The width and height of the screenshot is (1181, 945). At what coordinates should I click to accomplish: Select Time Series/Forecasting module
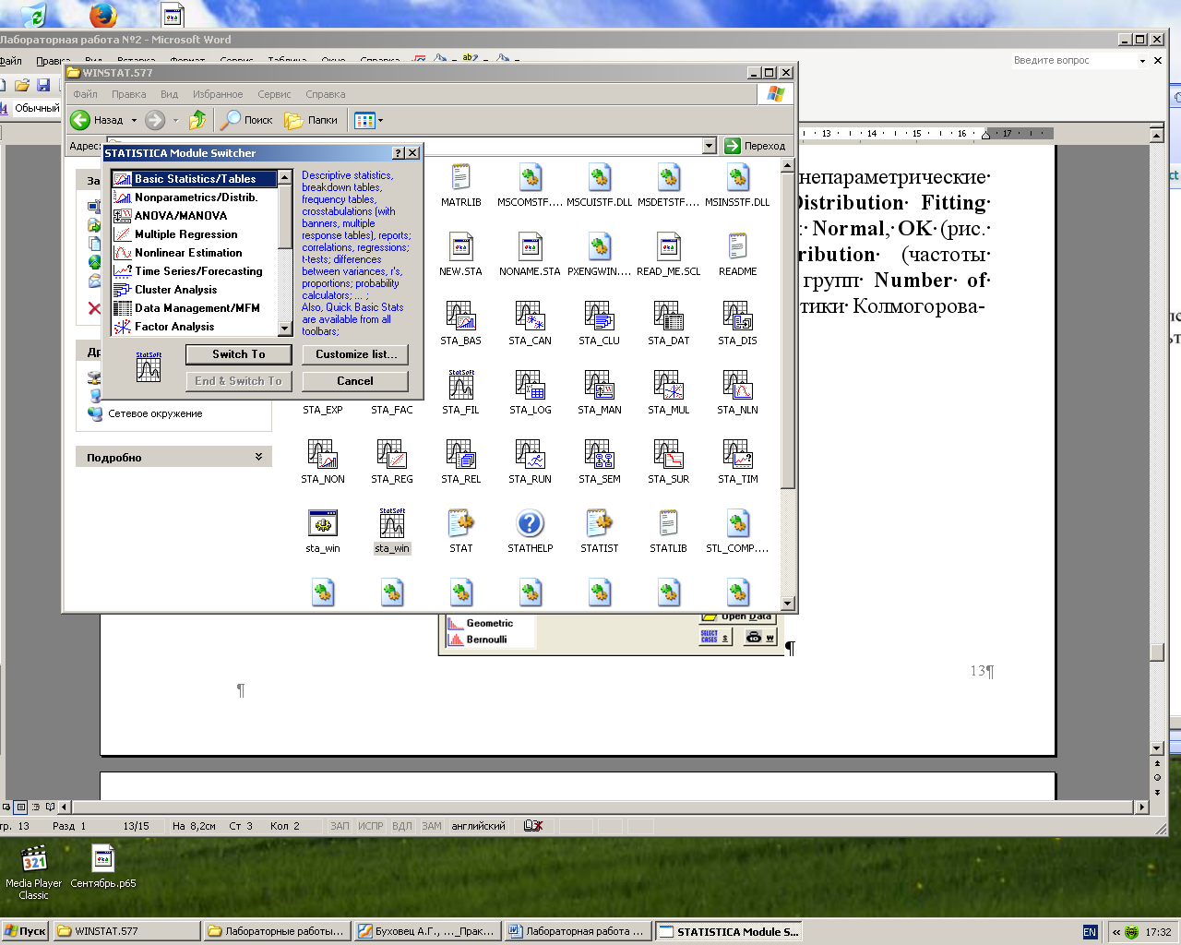[x=194, y=271]
